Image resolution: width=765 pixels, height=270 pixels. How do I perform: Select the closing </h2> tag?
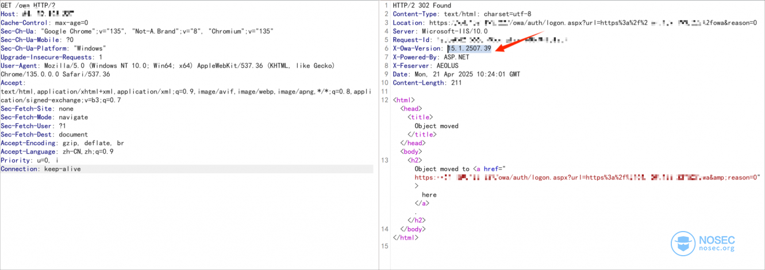click(417, 220)
